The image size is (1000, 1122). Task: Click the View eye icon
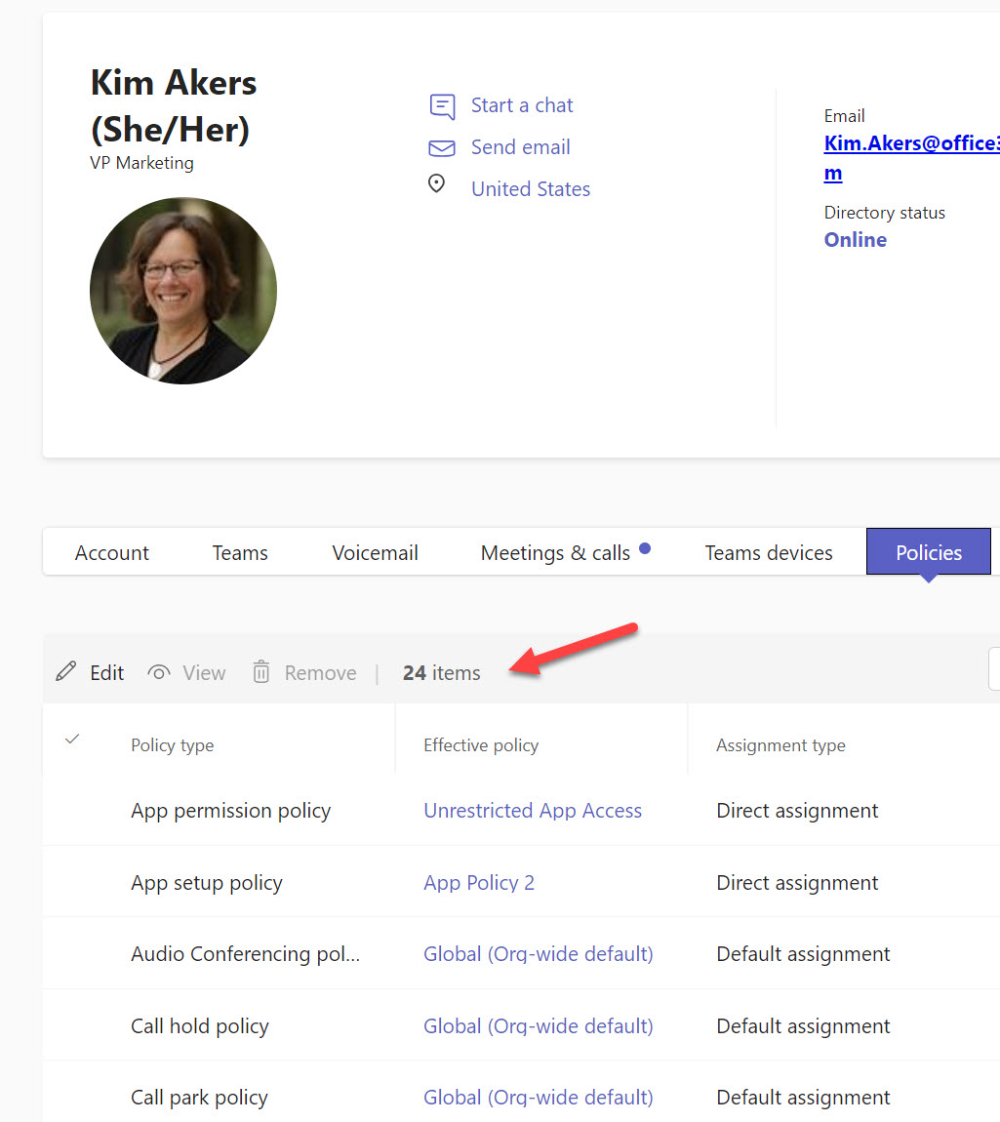[x=157, y=671]
